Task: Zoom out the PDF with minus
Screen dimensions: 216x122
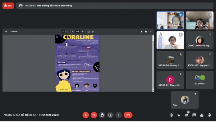Action: click(73, 32)
